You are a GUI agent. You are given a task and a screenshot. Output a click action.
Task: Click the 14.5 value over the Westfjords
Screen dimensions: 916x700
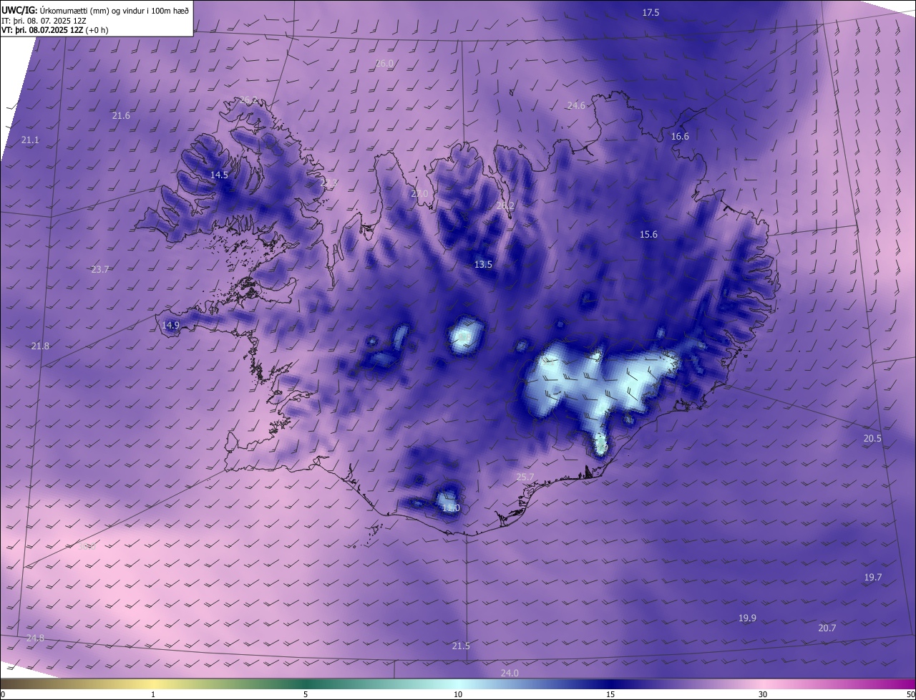coord(219,175)
